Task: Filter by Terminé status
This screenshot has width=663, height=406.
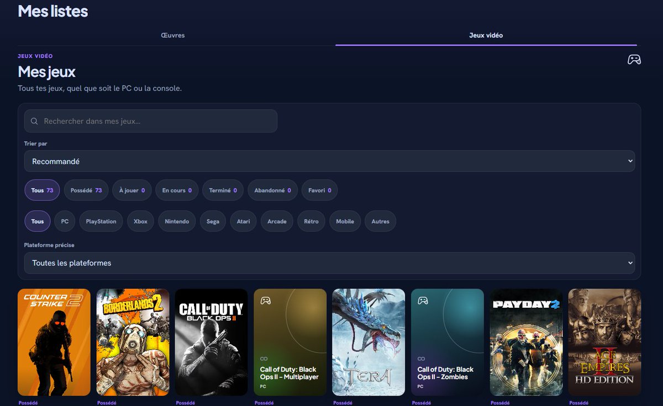Action: 223,190
